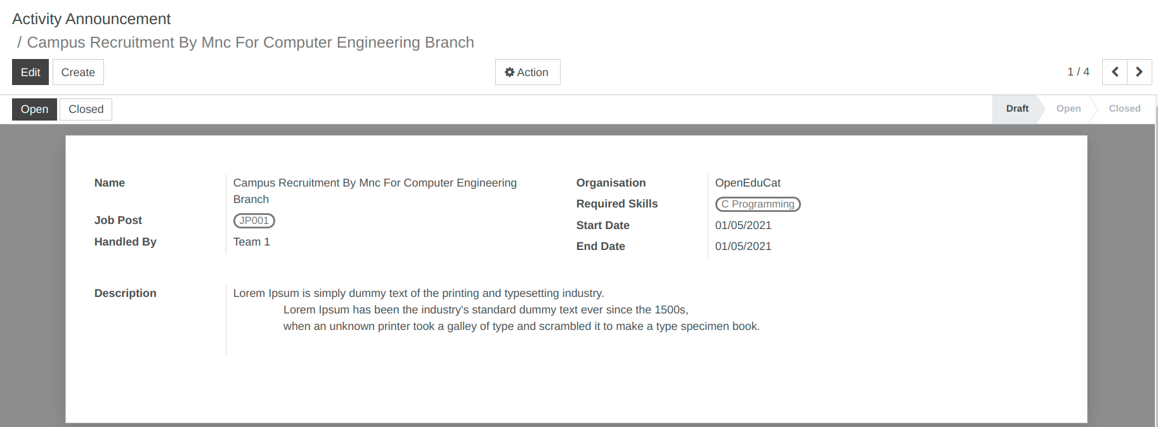Click the Closed status button
This screenshot has height=427, width=1158.
click(x=86, y=109)
